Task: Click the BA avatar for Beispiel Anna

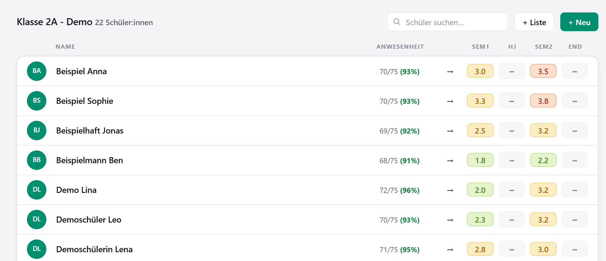Action: (x=37, y=71)
